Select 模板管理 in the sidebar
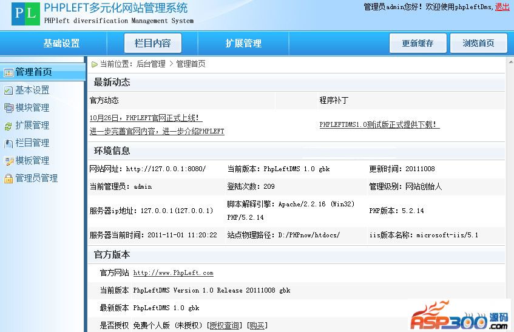The height and width of the screenshot is (332, 514). (32, 161)
